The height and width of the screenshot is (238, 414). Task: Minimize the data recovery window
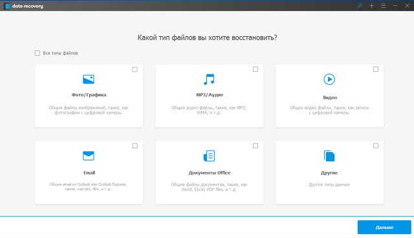(x=395, y=6)
